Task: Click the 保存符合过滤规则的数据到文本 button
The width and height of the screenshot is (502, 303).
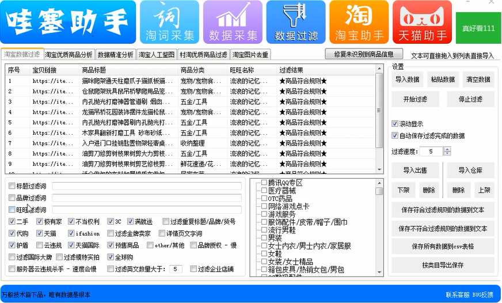Action: pos(443,210)
